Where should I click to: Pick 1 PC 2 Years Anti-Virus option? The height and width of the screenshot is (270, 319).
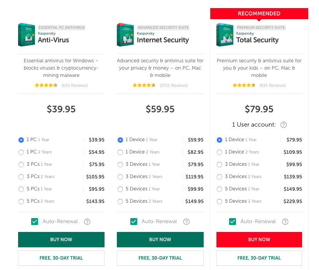coord(21,152)
